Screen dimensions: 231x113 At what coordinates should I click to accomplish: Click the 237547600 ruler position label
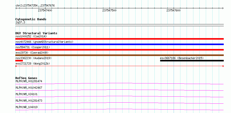pos(173,10)
